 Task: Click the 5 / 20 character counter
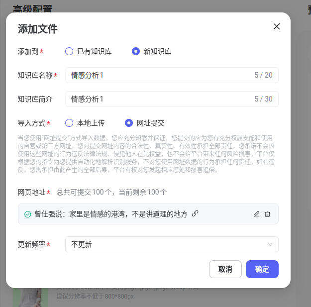263,75
